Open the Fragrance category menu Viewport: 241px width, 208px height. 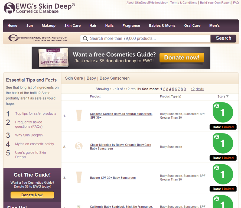coord(131,26)
